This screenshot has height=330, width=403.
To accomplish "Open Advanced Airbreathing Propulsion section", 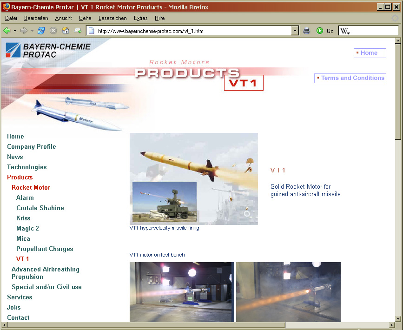I will tap(45, 273).
